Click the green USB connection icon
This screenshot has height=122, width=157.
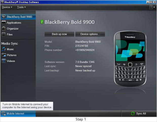(42, 22)
